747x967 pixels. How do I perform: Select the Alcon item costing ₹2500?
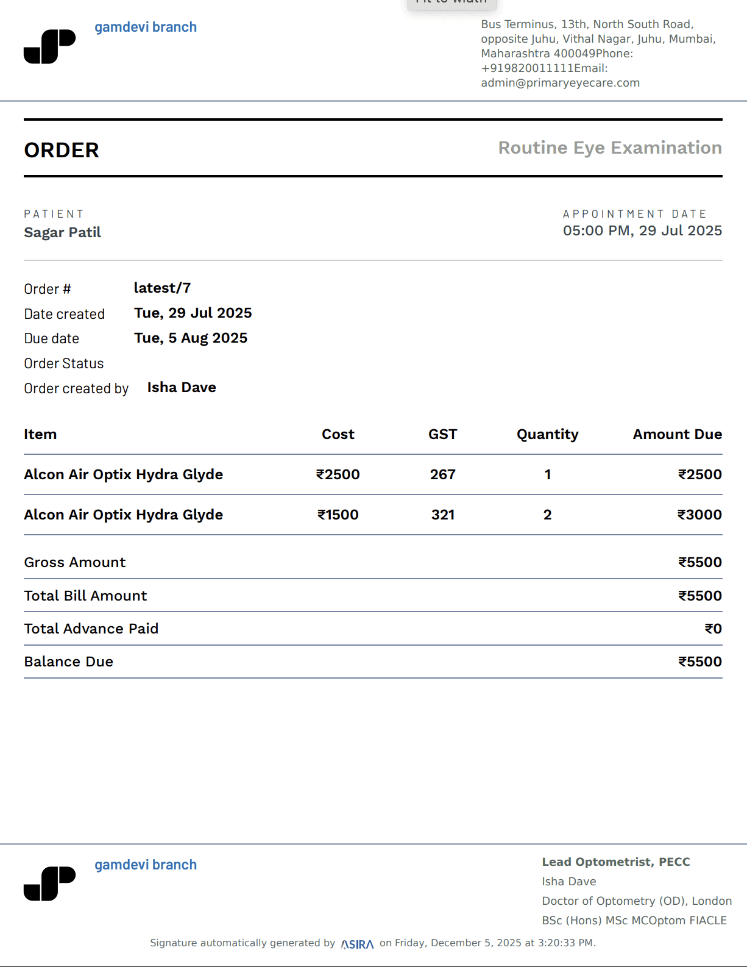click(124, 474)
